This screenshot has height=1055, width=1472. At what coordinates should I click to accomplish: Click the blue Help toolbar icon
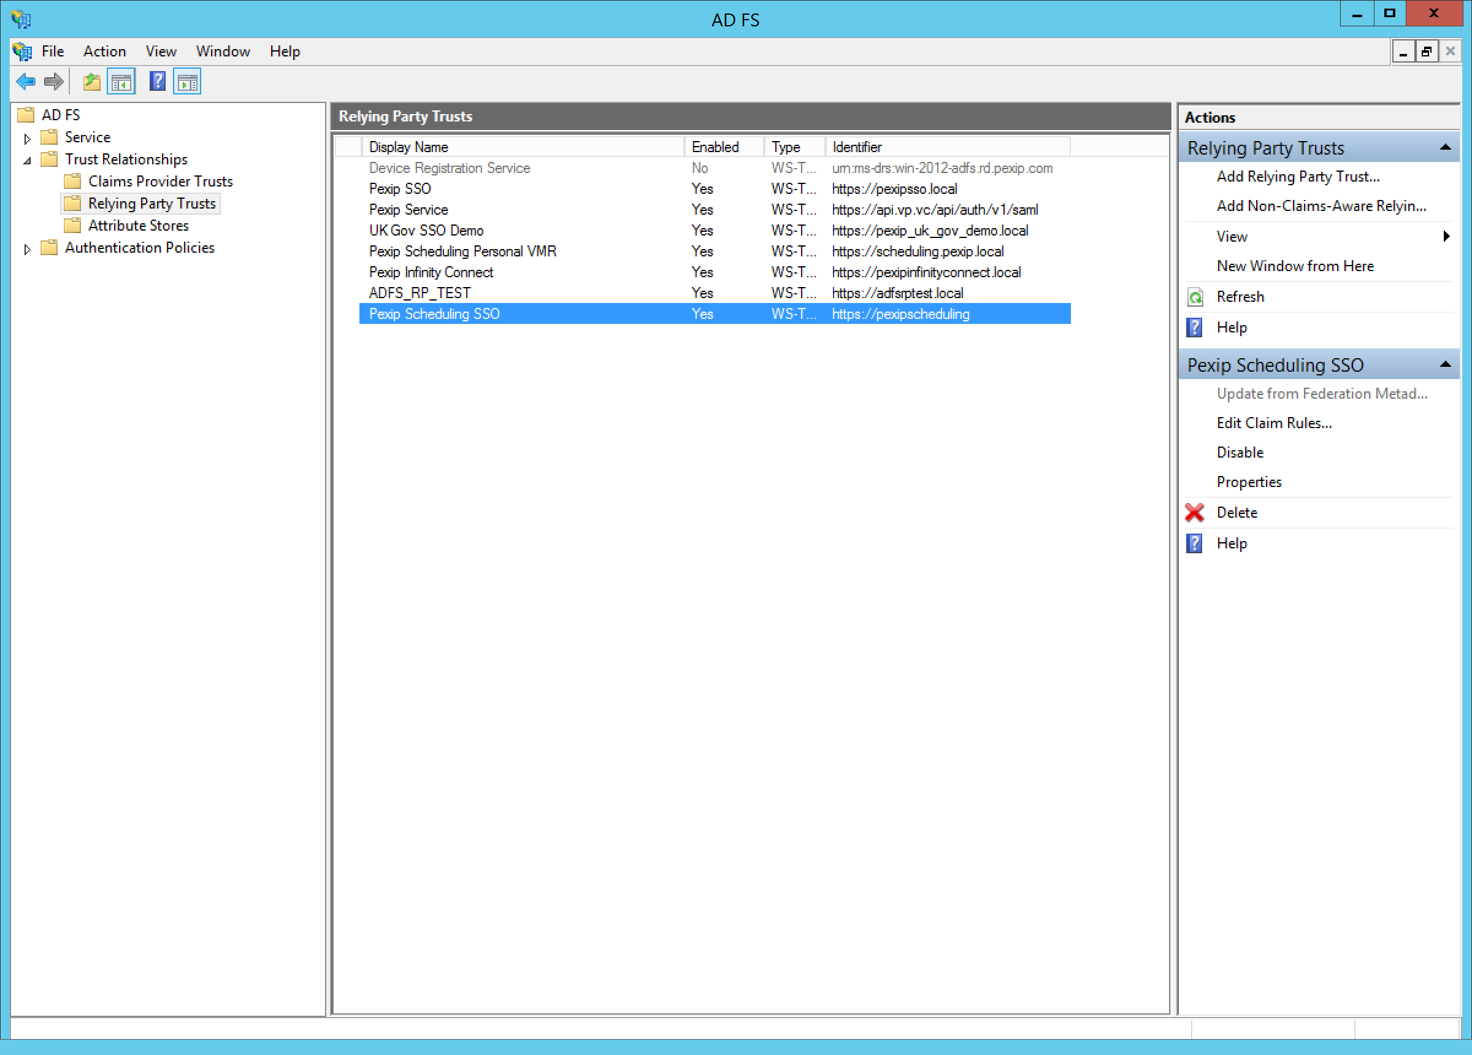157,82
